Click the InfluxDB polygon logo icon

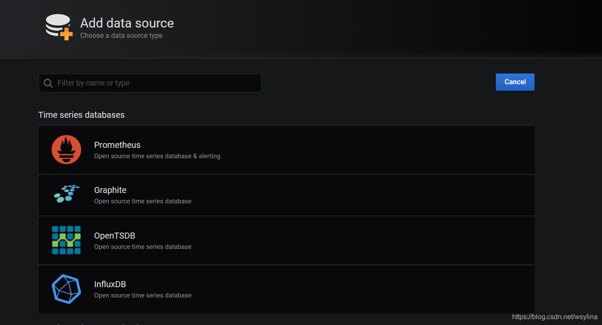66,289
